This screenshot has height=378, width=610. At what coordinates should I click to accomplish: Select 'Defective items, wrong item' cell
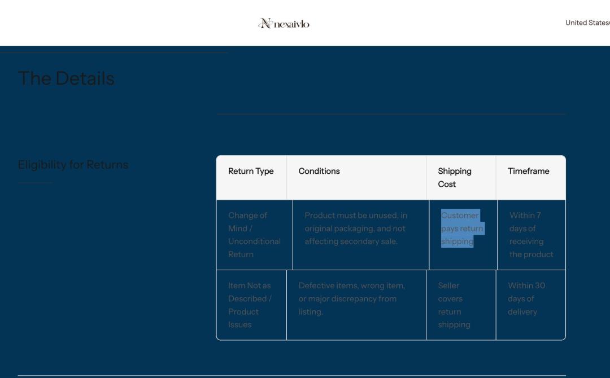click(356, 305)
